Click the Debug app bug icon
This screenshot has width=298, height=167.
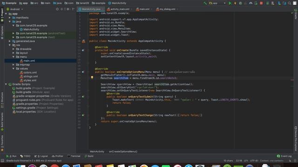pos(240,3)
